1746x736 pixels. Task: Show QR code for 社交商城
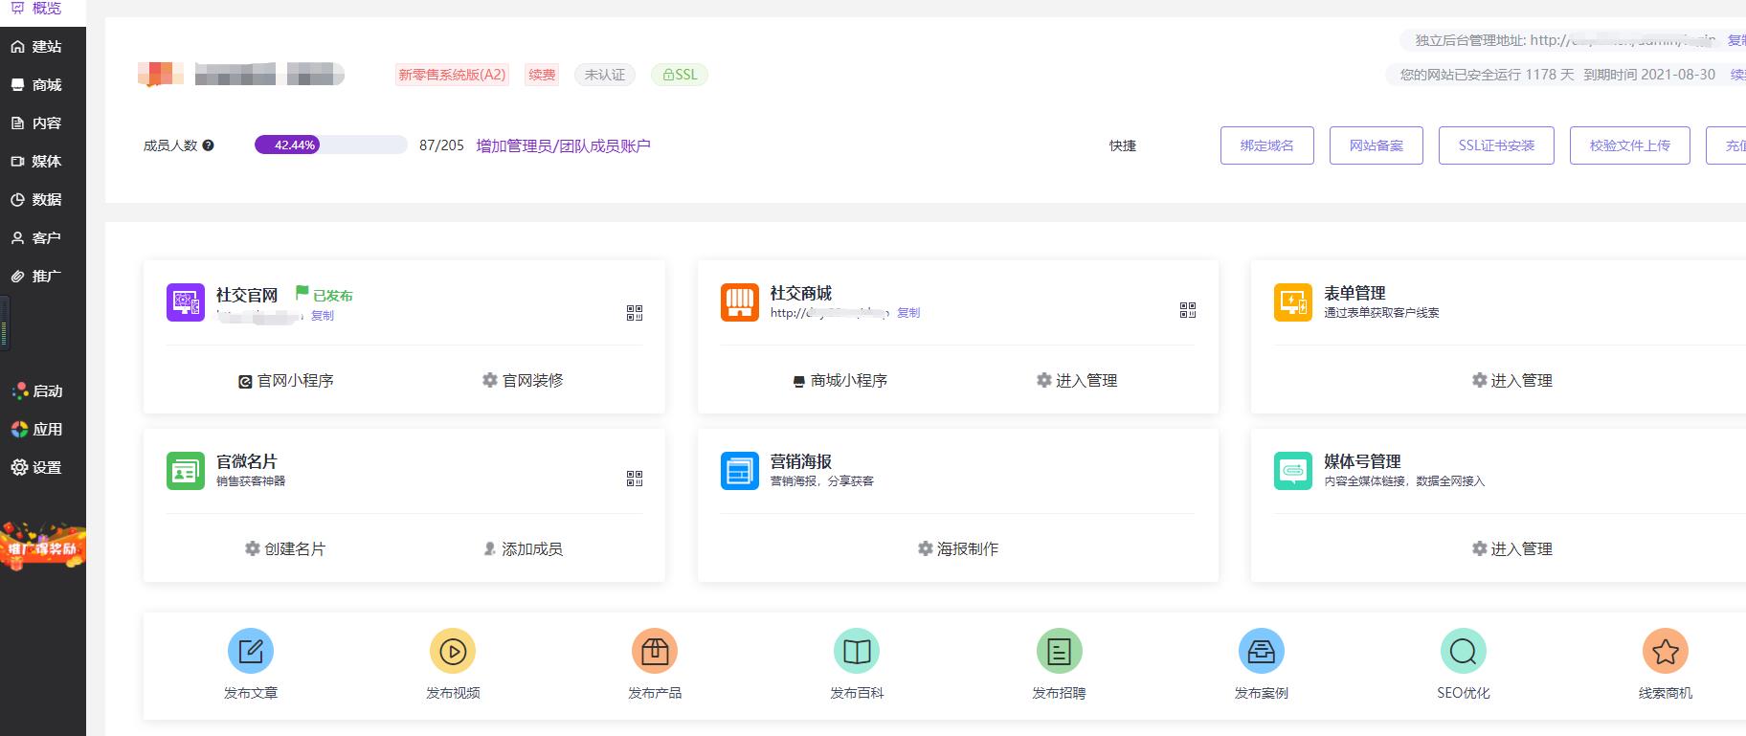click(1187, 310)
